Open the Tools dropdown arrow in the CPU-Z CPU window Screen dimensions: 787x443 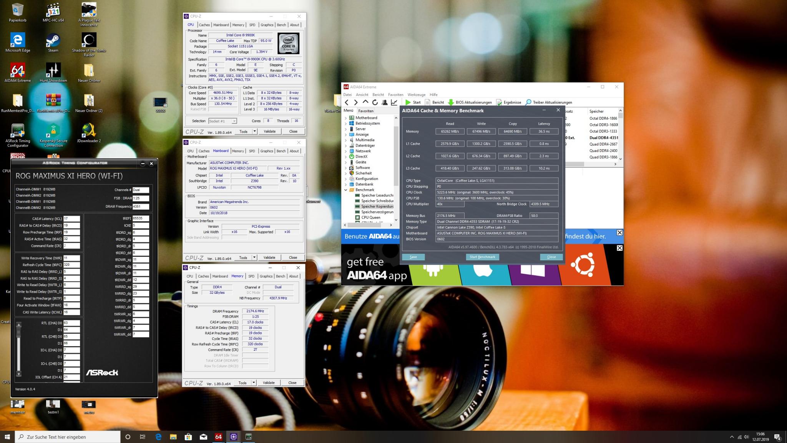coord(254,132)
